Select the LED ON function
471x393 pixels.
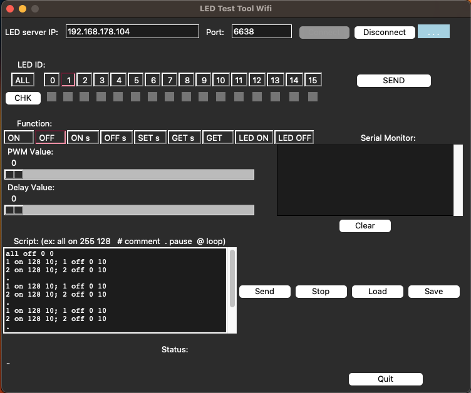(254, 138)
